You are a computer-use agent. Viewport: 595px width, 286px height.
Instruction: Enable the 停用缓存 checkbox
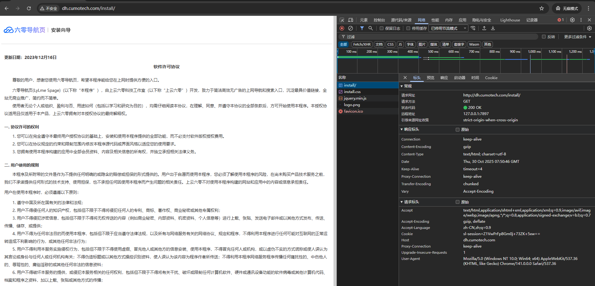(408, 28)
